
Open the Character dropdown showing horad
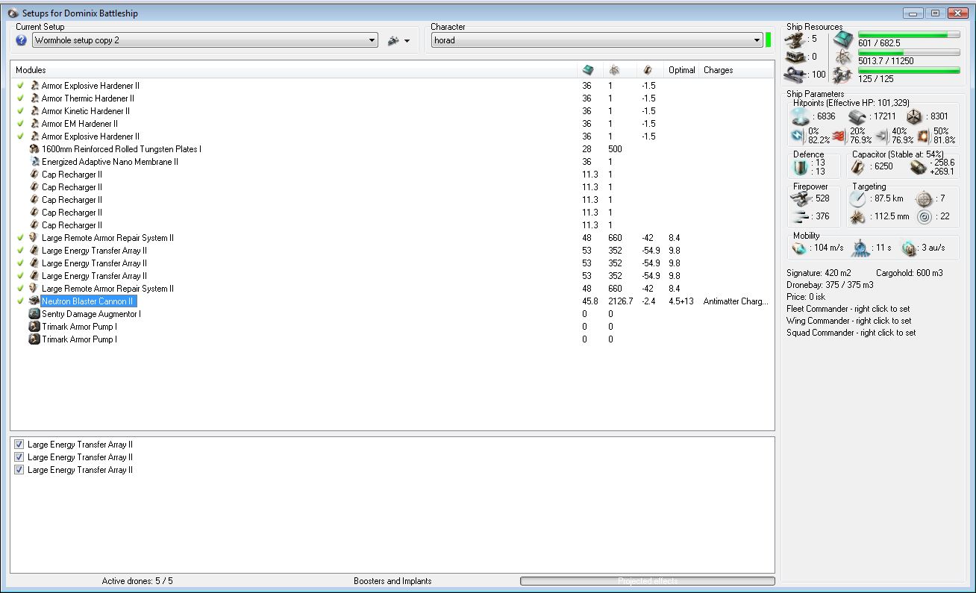click(x=596, y=40)
